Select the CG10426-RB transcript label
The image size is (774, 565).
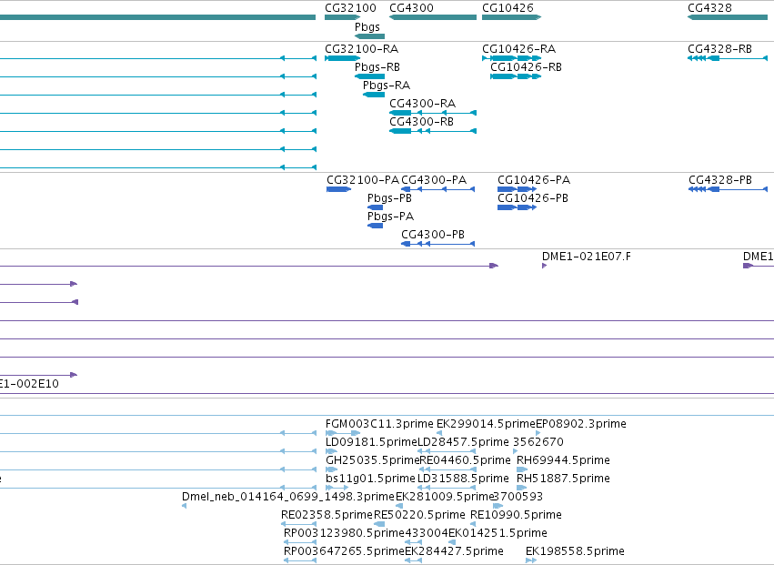(526, 67)
